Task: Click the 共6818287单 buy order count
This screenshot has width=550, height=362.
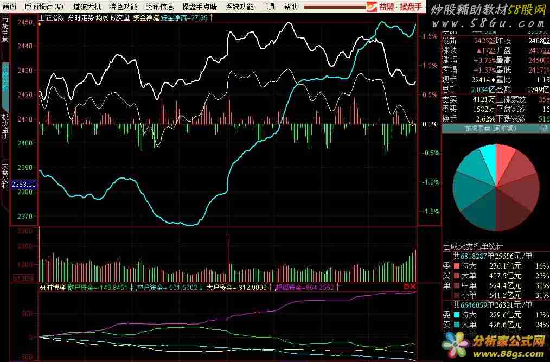Action: (x=474, y=257)
